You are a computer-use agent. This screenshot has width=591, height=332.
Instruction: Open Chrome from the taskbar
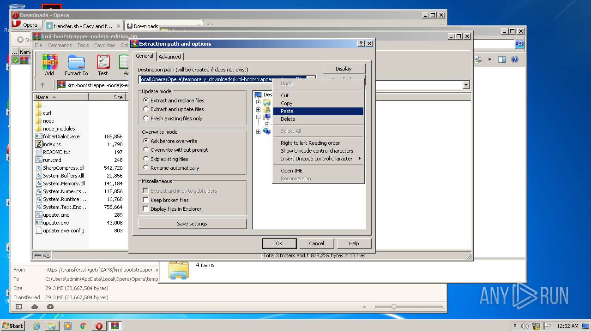click(83, 326)
